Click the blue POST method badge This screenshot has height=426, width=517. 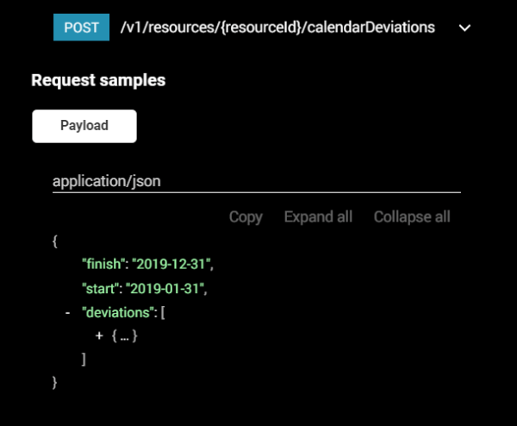[x=82, y=27]
